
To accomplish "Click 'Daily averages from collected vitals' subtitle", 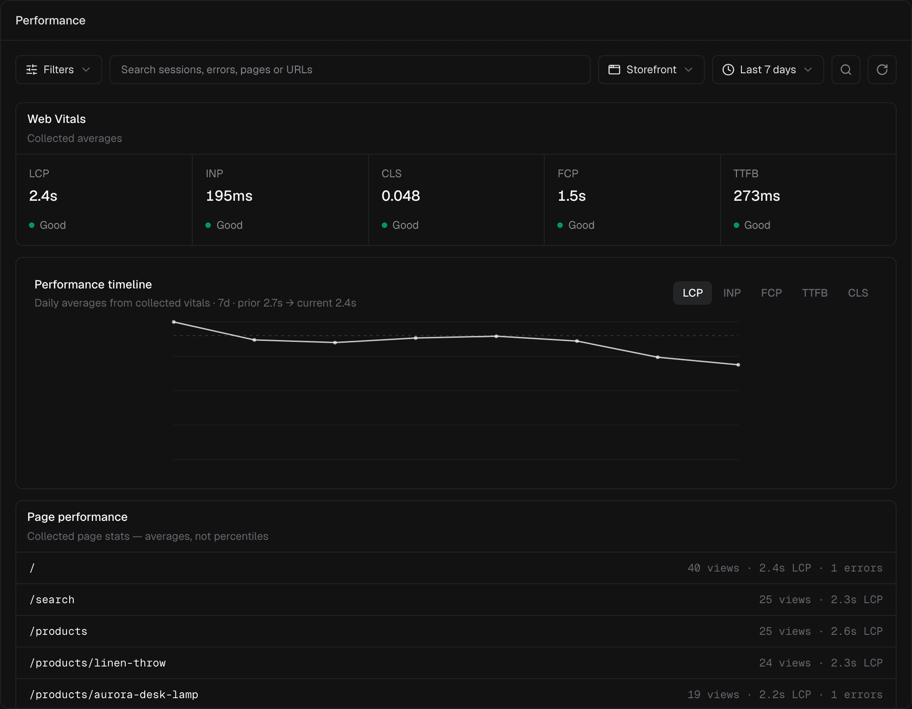I will (122, 303).
